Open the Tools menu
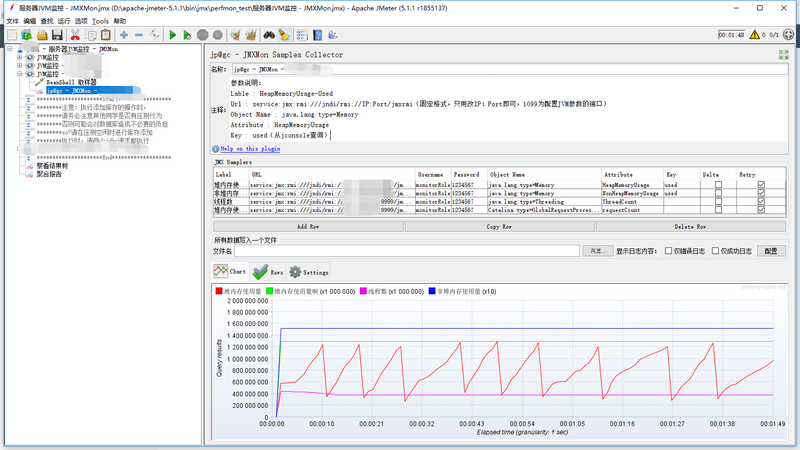Image resolution: width=800 pixels, height=450 pixels. pyautogui.click(x=101, y=21)
